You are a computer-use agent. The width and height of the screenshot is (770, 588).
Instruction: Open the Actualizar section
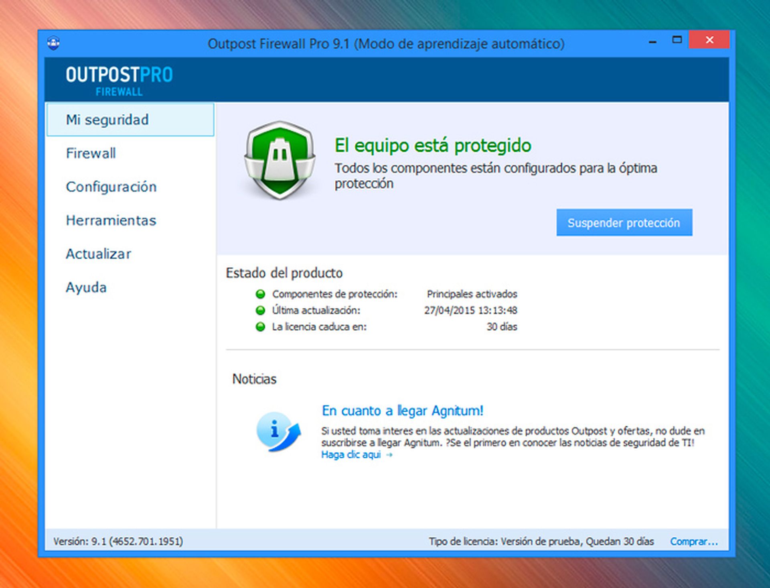[98, 254]
